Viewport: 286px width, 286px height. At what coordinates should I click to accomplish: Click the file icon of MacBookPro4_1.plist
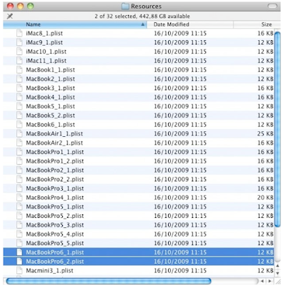tap(19, 197)
